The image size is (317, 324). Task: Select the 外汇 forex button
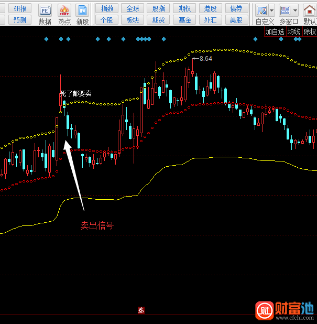(211, 20)
